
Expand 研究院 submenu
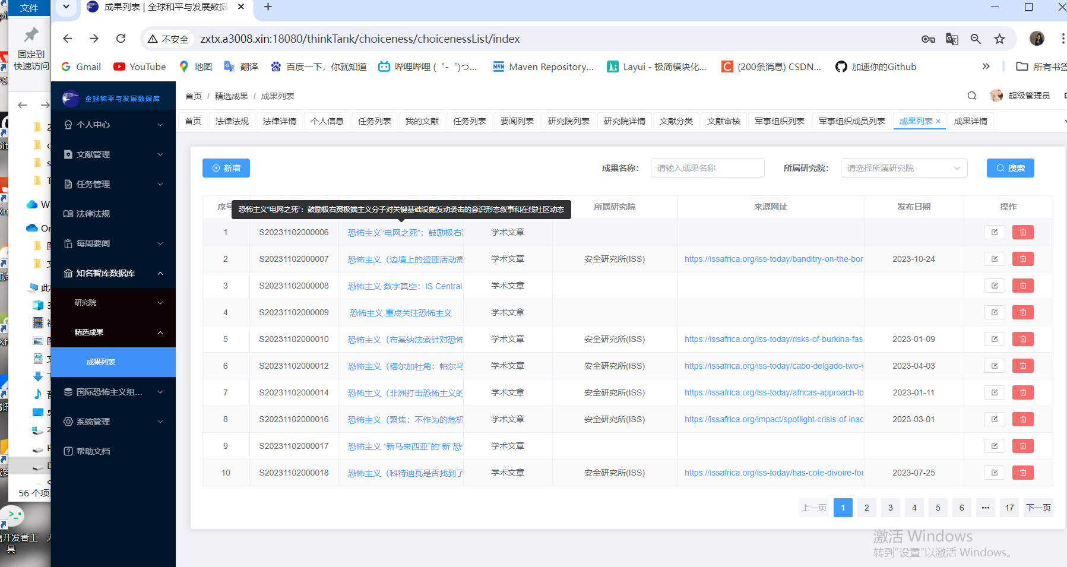[113, 303]
